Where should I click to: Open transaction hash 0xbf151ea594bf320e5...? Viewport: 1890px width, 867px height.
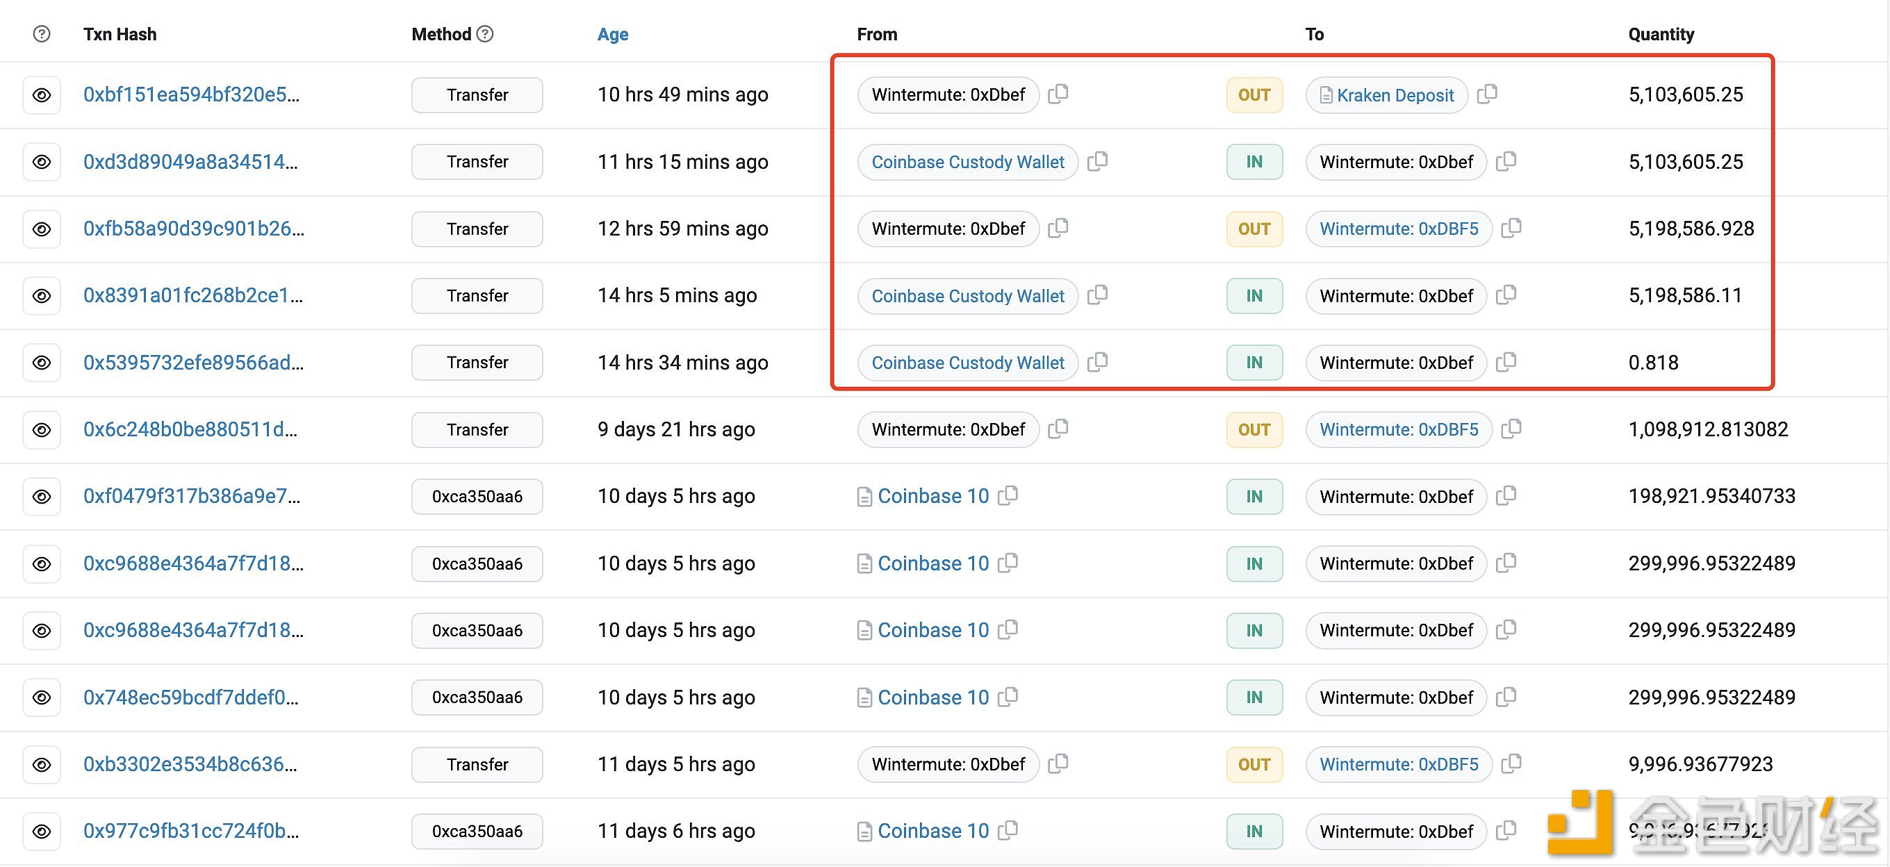point(192,94)
